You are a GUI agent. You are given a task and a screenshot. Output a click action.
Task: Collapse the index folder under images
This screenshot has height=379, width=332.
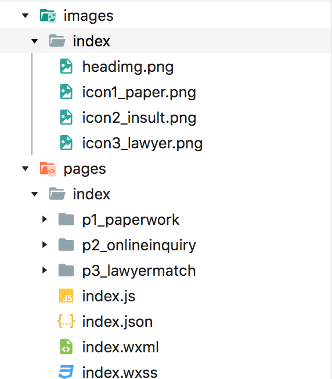35,41
